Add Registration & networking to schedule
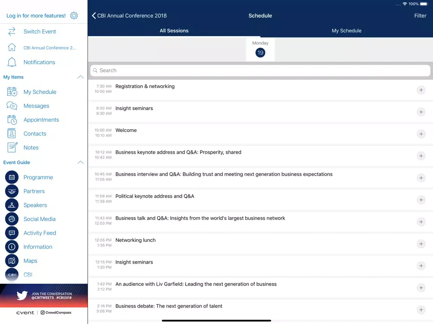This screenshot has height=324, width=433. pos(421,90)
